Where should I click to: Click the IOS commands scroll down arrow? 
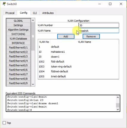[118, 110]
